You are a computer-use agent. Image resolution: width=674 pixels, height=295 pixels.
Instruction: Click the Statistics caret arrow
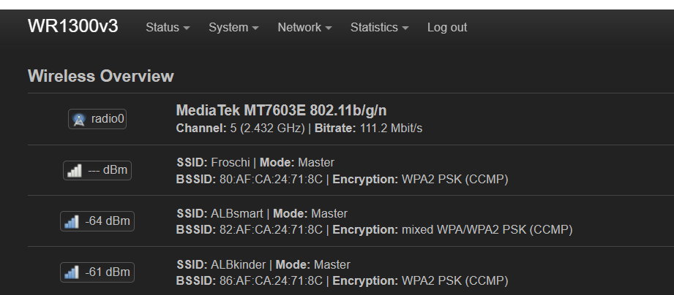point(405,28)
